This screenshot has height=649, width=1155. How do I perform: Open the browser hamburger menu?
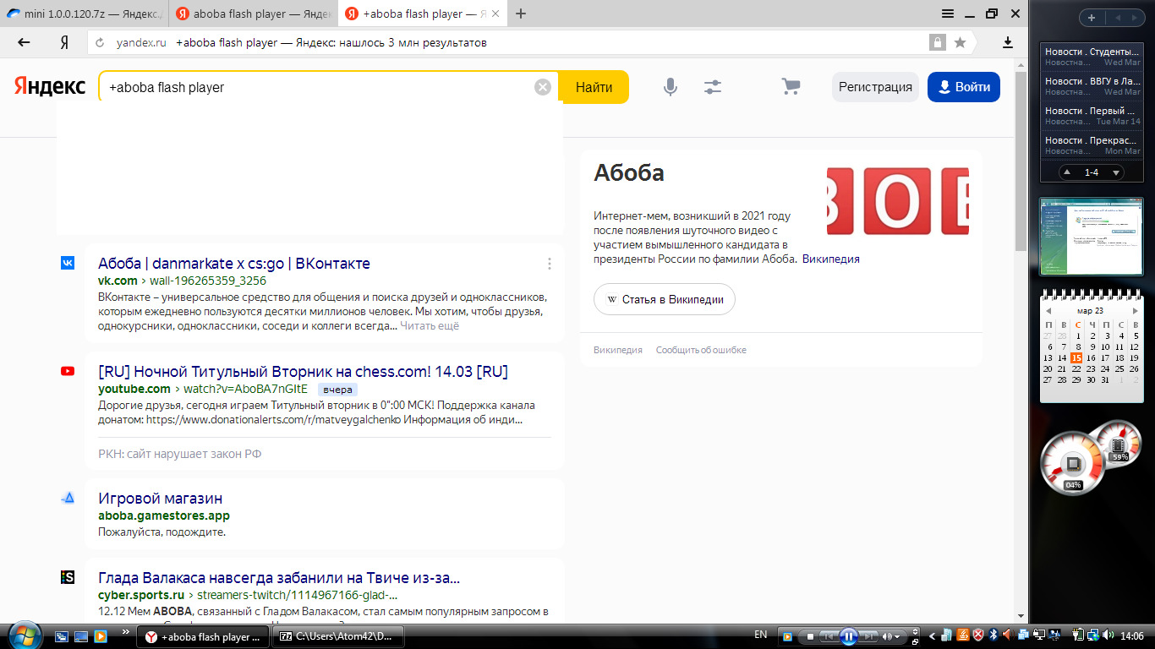950,14
